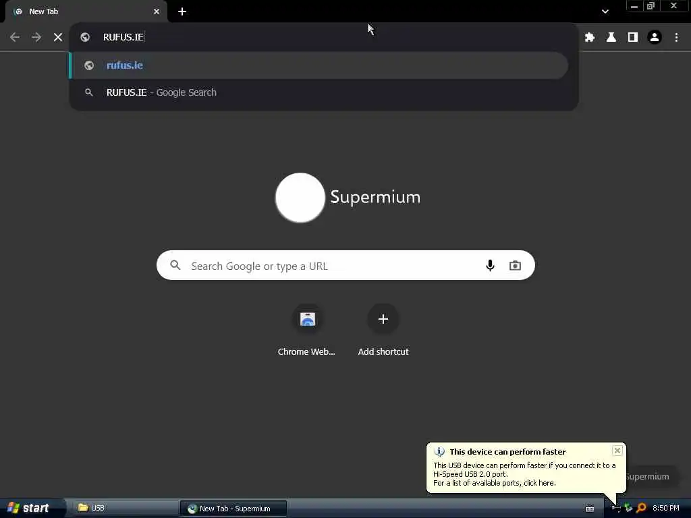Open the three-dot browser menu

(x=676, y=38)
